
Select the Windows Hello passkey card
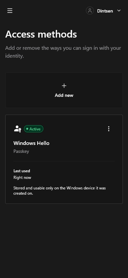pos(64,159)
